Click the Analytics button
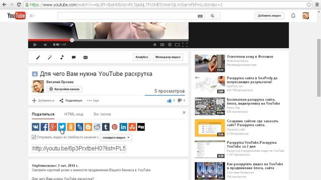 [x=141, y=57]
